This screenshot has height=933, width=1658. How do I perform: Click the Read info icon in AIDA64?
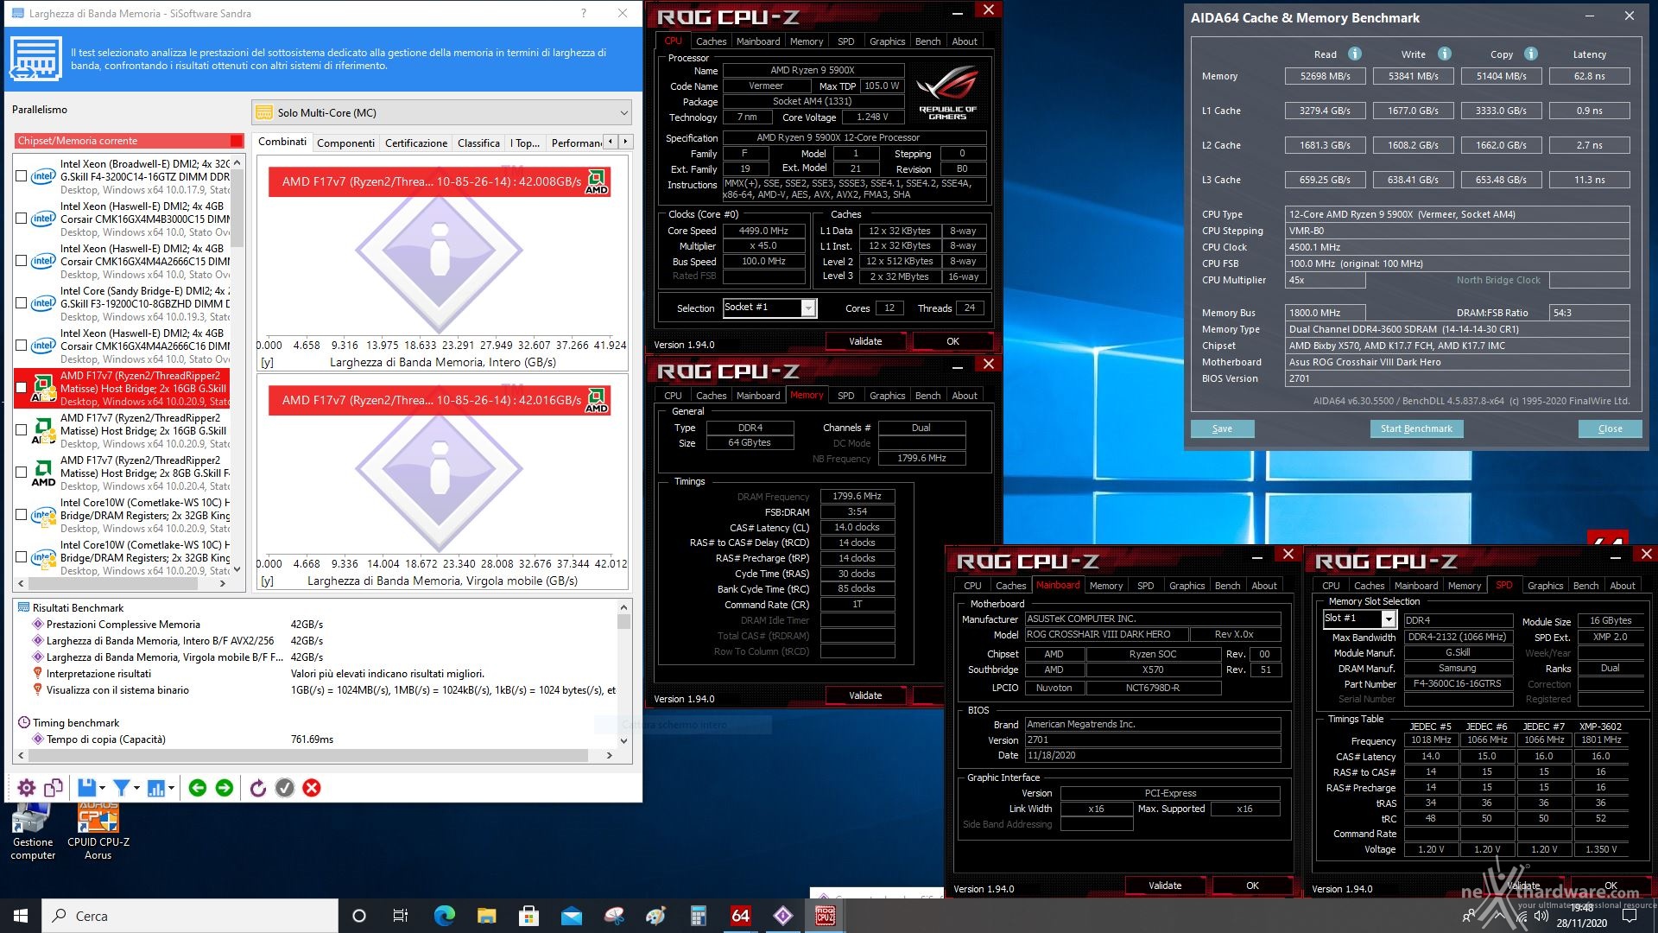[x=1355, y=54]
